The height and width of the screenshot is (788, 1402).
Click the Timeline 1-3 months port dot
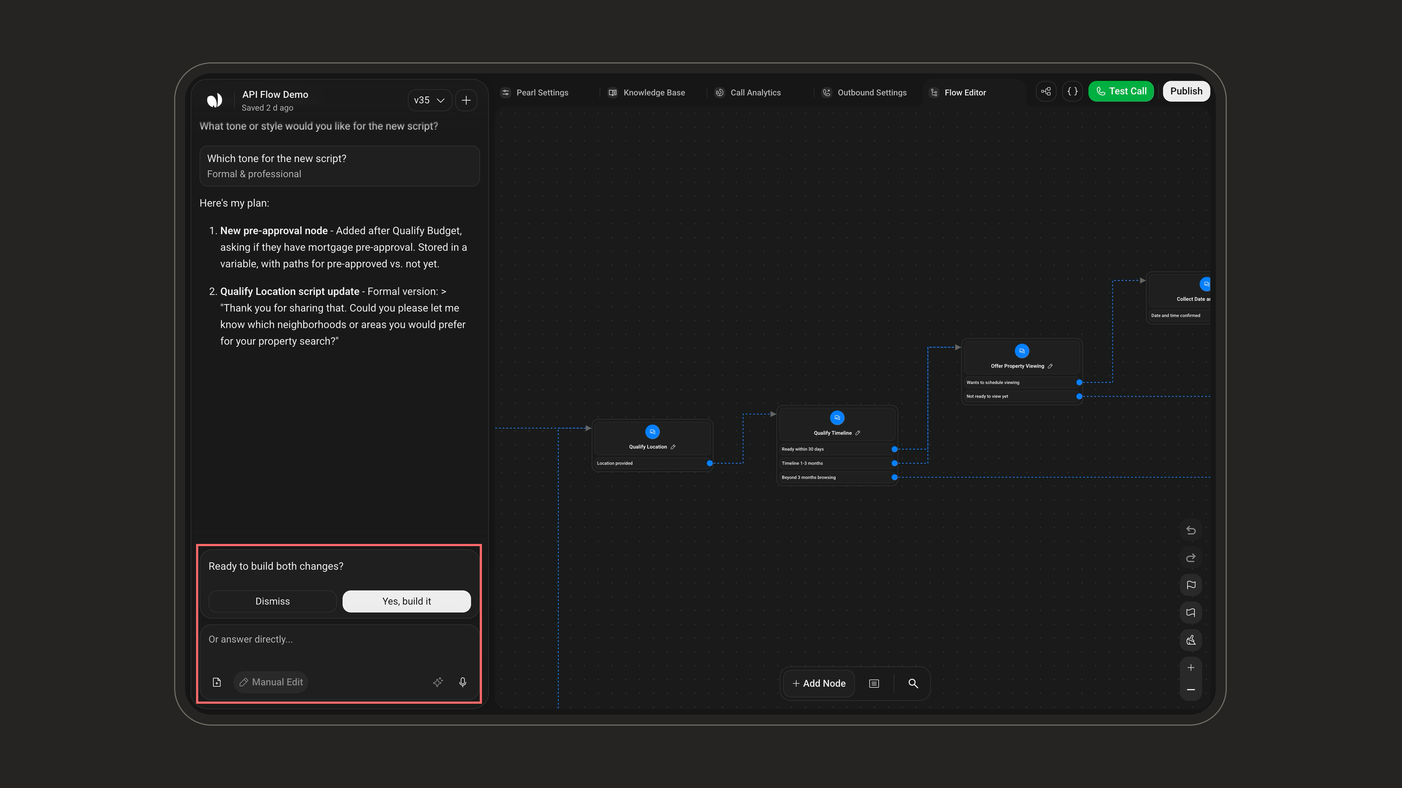(x=894, y=463)
